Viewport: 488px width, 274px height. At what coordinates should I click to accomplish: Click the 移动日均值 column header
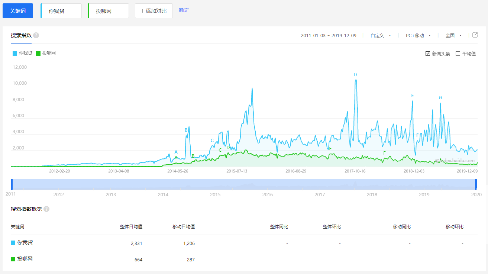click(184, 227)
